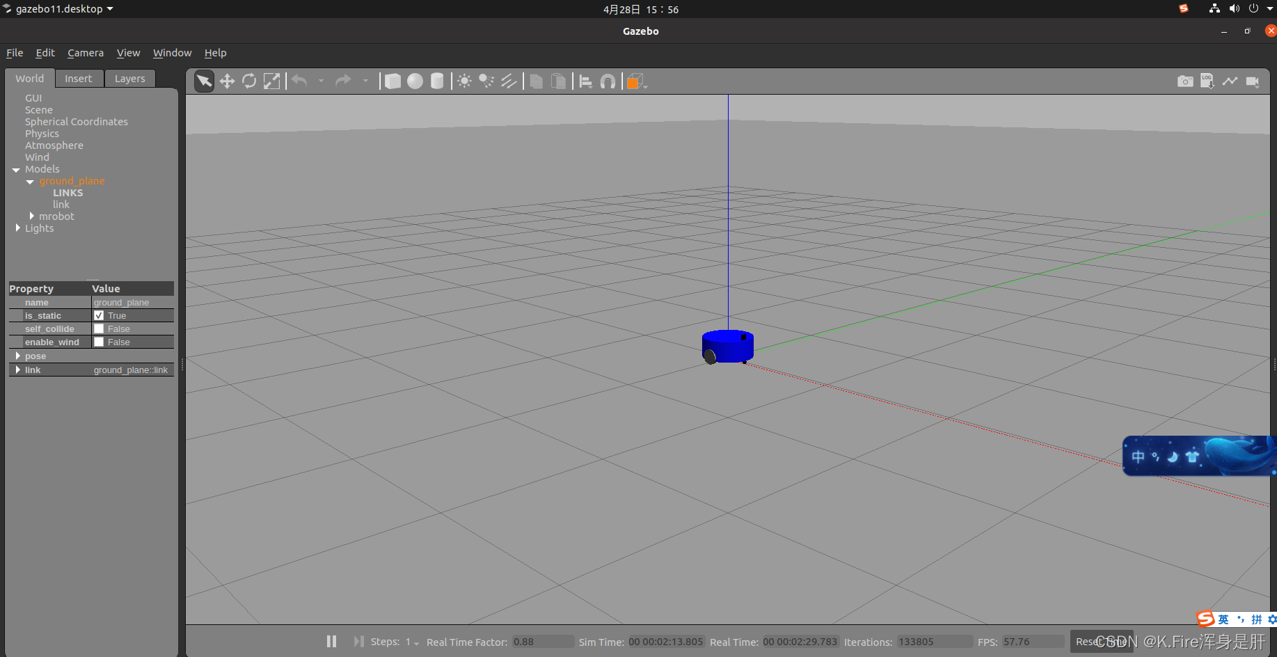
Task: Click the Real Time Factor value field
Action: coord(543,642)
